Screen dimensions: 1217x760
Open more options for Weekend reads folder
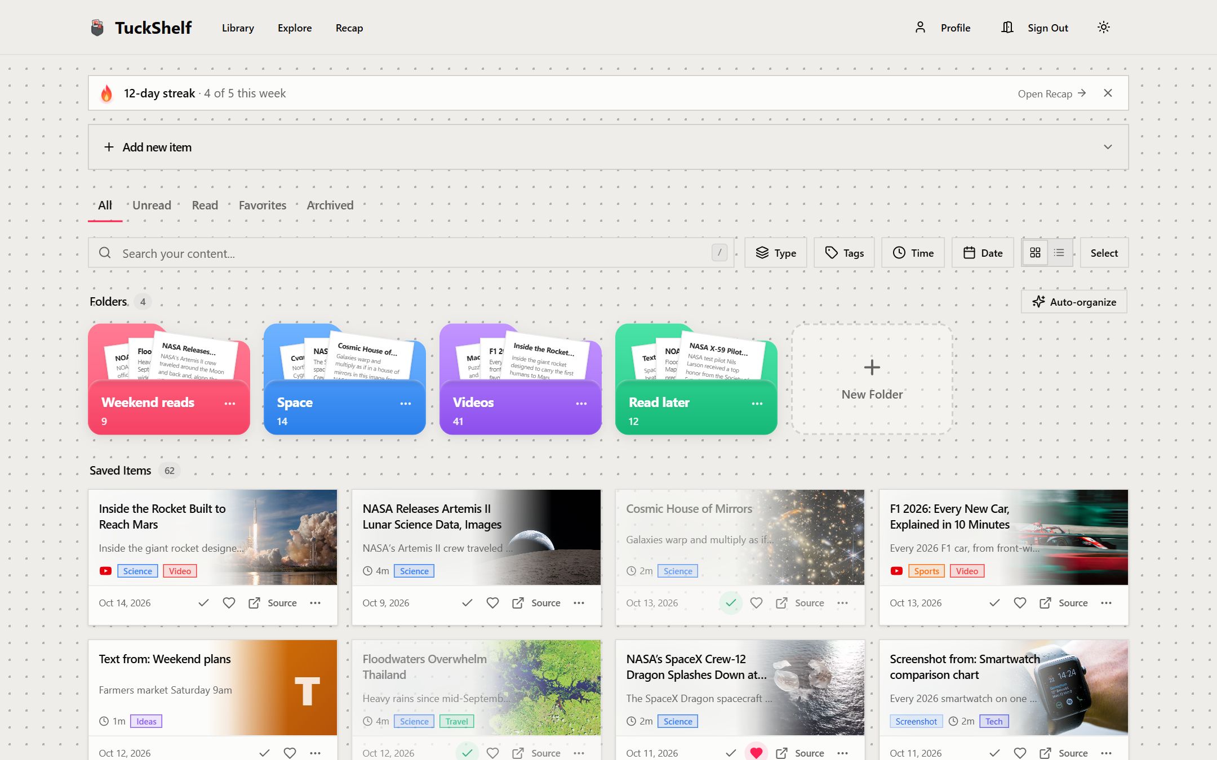coord(230,403)
